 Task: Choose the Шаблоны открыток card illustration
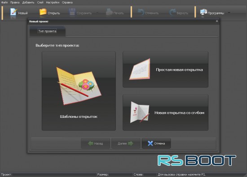[x=79, y=86]
